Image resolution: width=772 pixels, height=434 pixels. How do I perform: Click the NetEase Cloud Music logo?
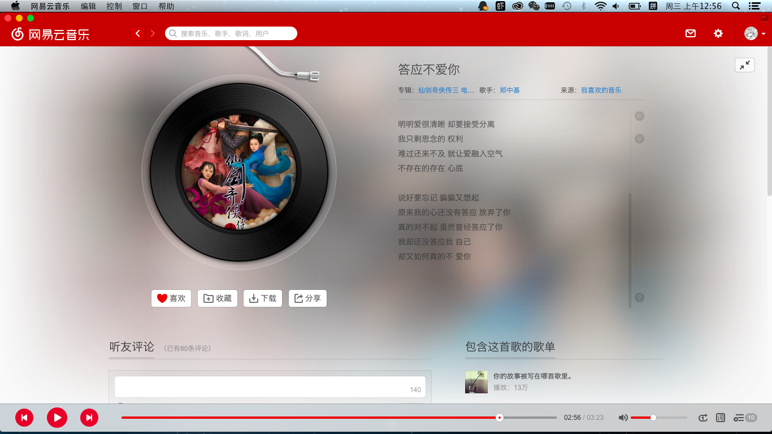click(x=50, y=34)
